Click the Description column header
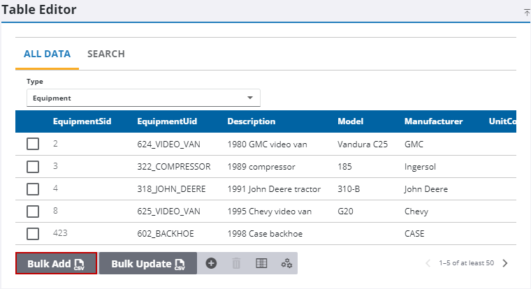The image size is (531, 289). point(251,121)
